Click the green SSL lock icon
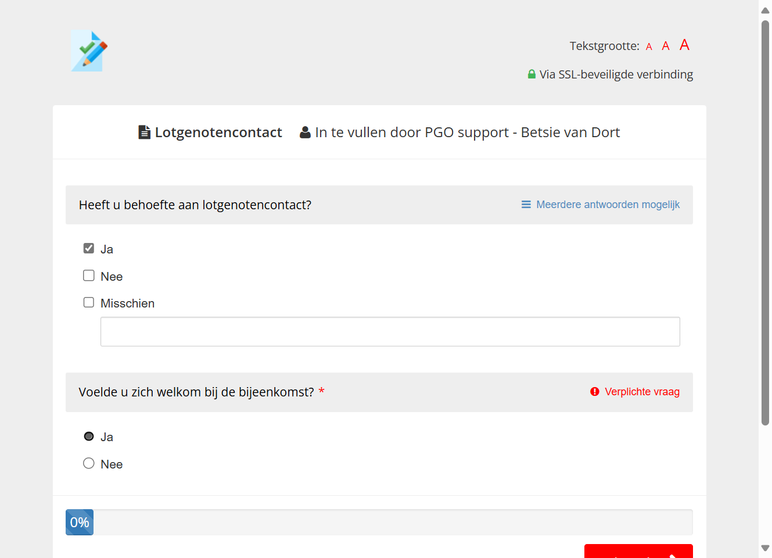 click(x=532, y=74)
